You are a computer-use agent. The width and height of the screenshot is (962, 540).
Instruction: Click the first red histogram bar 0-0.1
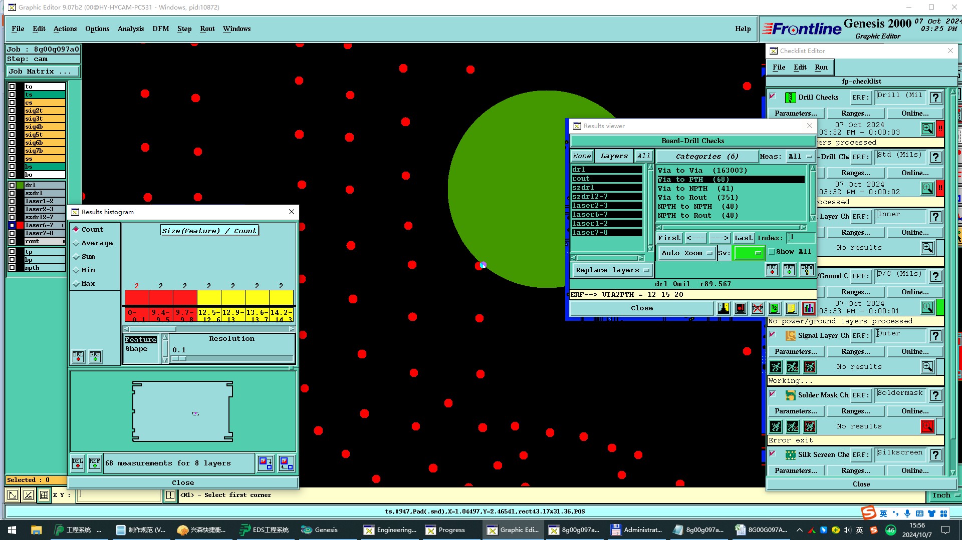click(x=137, y=297)
